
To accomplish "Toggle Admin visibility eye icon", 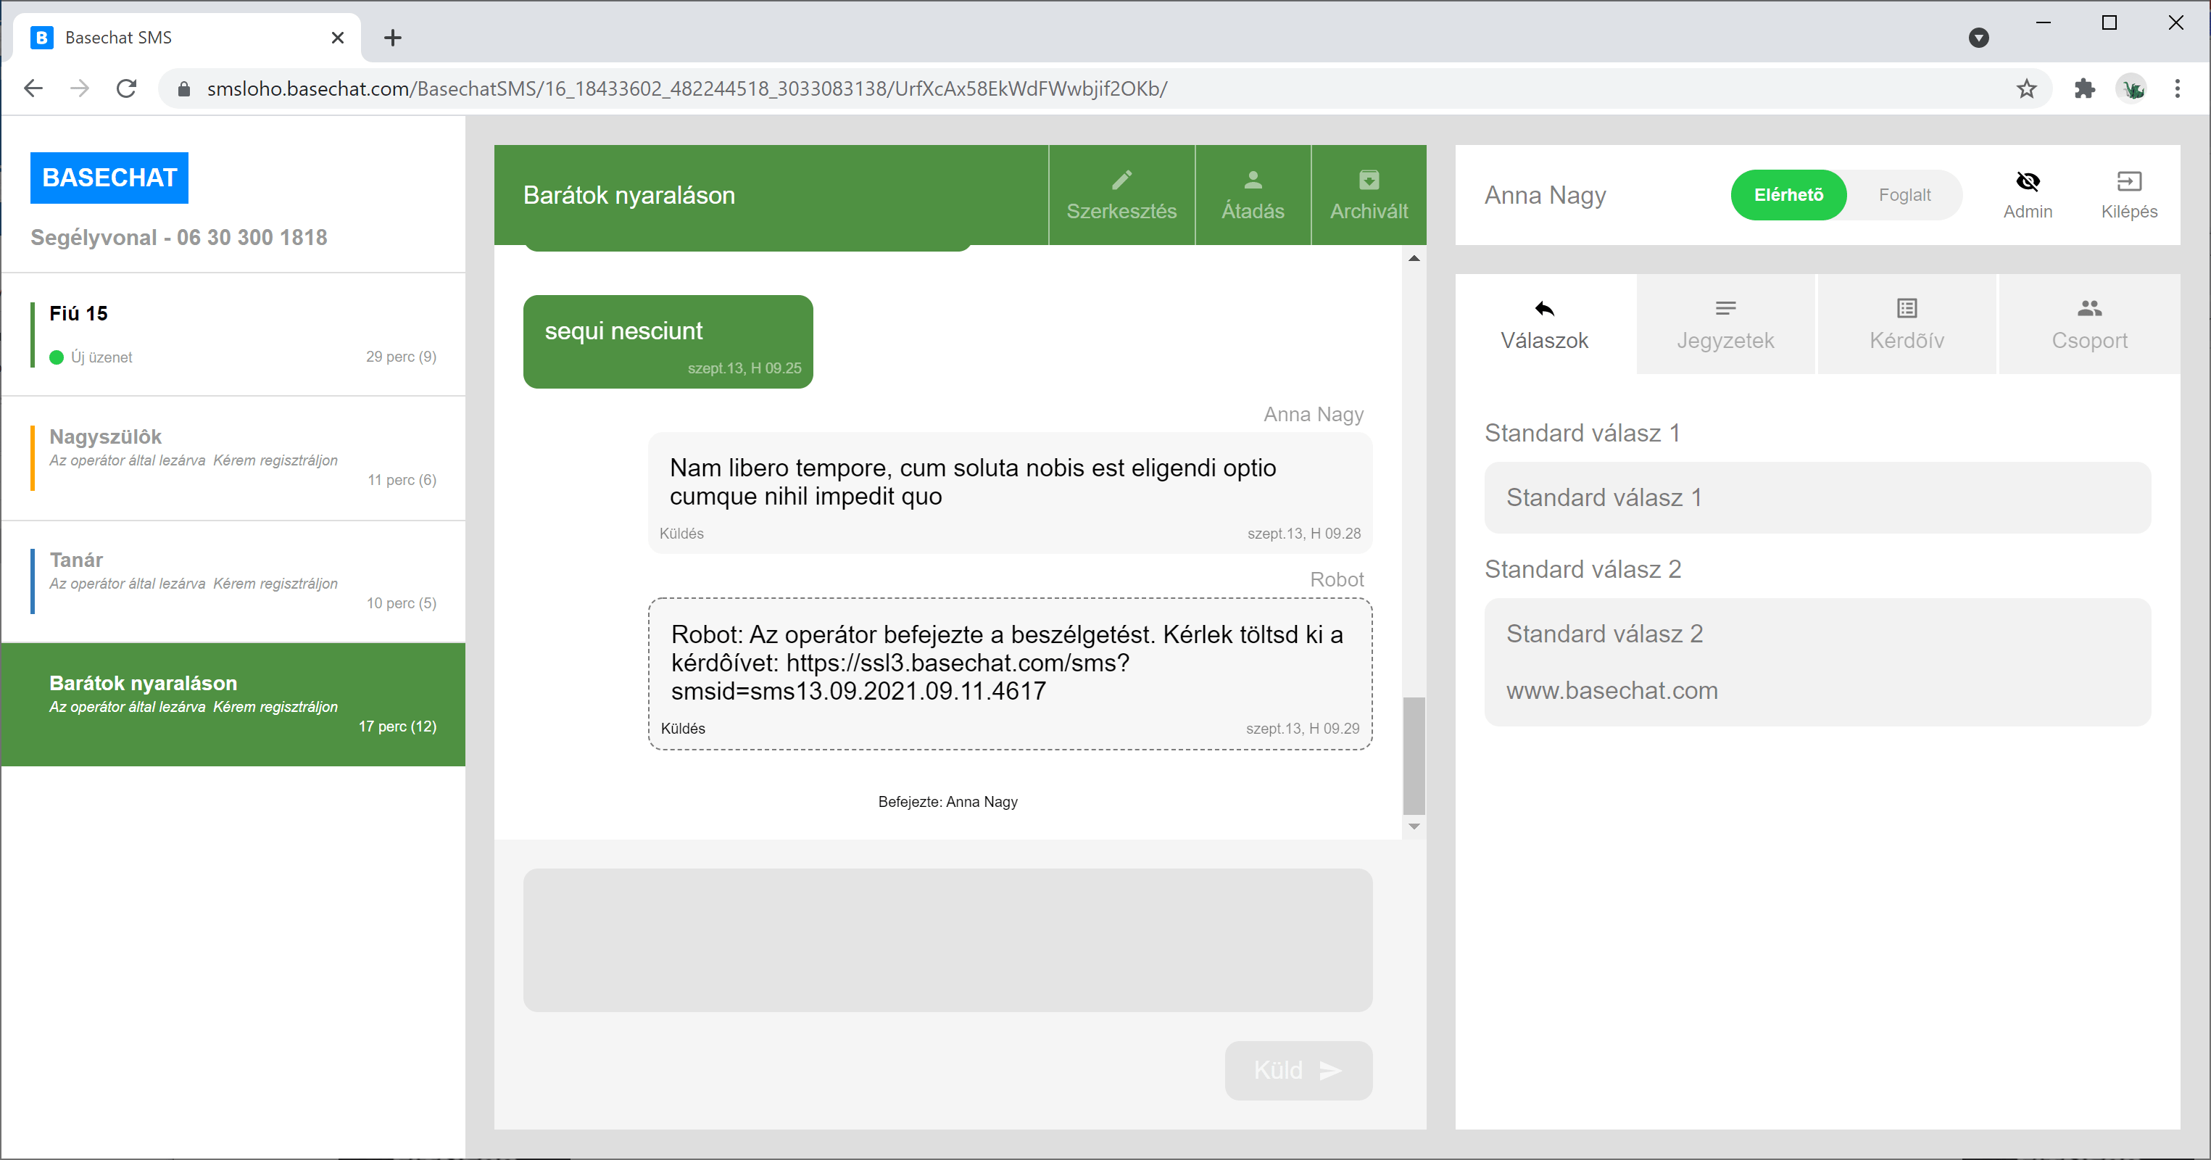I will pyautogui.click(x=2028, y=181).
